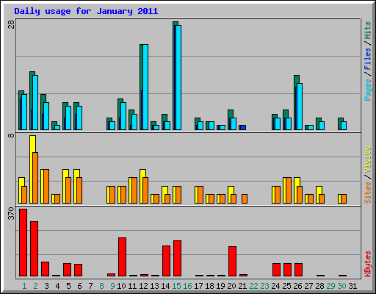Click day label 19 on the x-axis

[x=220, y=286]
